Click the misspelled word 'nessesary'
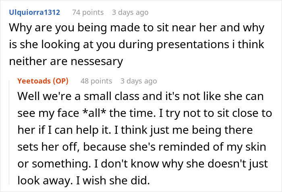Viewport: 282px width, 192px height. (x=97, y=61)
